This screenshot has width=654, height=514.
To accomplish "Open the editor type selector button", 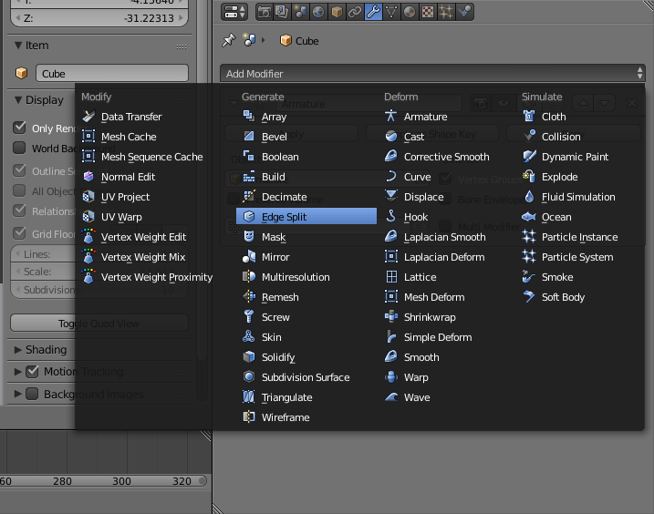I will 234,12.
